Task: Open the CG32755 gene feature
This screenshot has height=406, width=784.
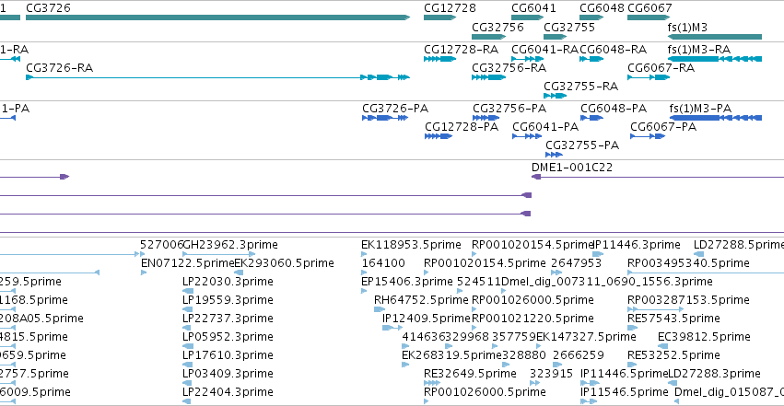Action: [x=555, y=37]
